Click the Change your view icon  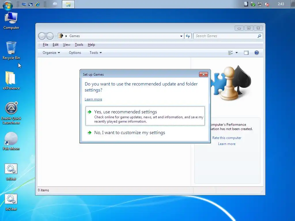coord(230,53)
